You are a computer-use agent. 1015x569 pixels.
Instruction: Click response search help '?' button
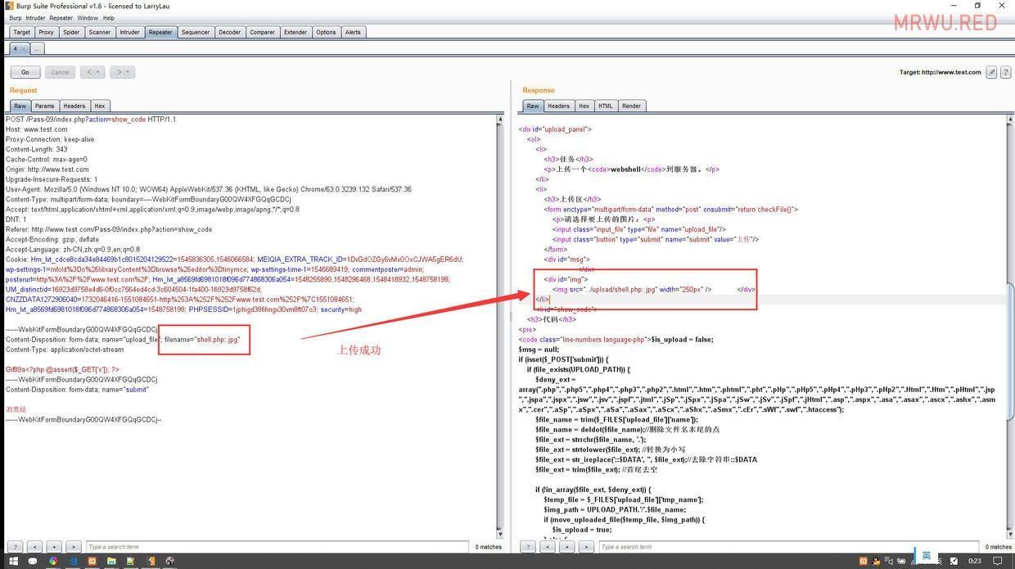[x=528, y=547]
